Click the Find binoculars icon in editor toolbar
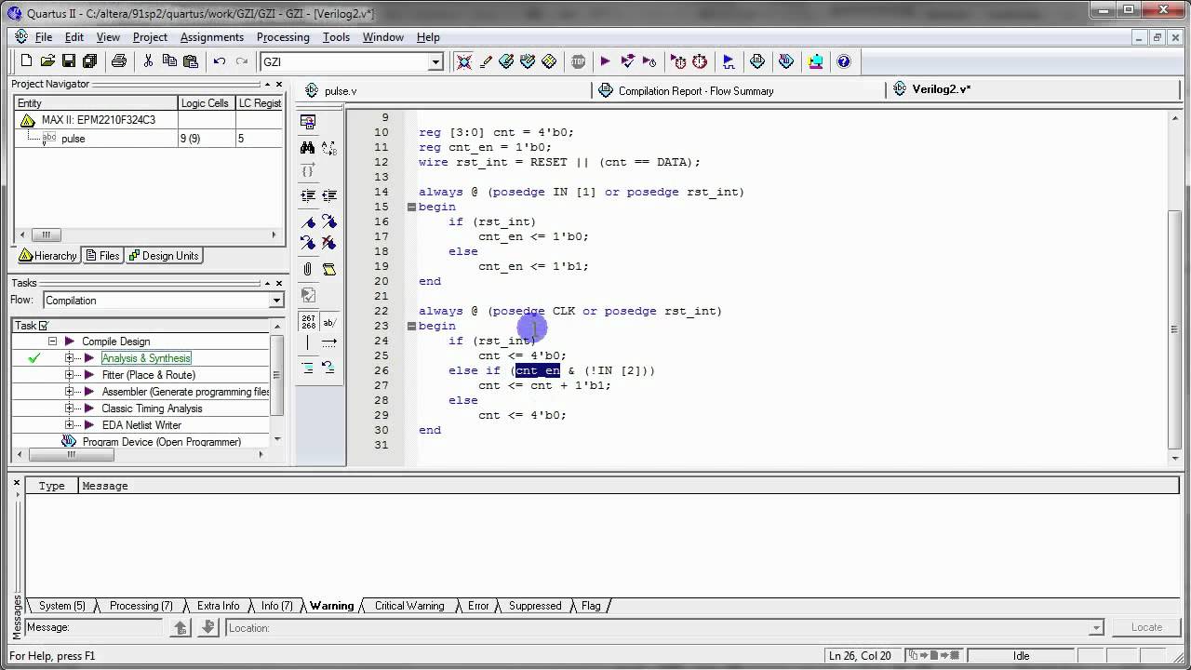The image size is (1191, 670). click(x=308, y=148)
